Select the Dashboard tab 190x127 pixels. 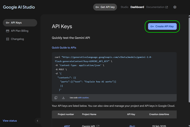point(137,7)
